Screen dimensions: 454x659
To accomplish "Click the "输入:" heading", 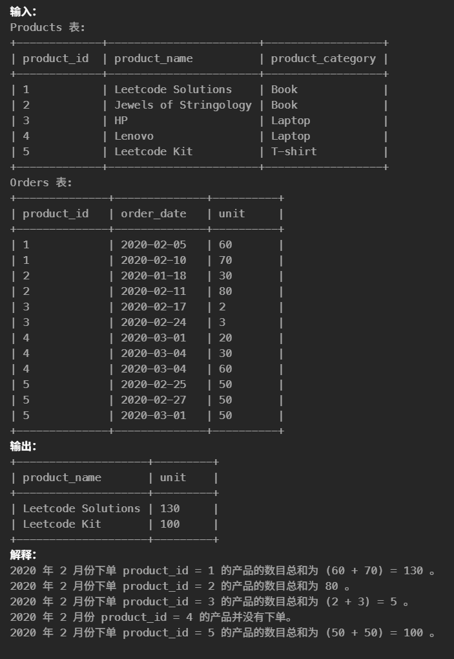I will pos(23,11).
